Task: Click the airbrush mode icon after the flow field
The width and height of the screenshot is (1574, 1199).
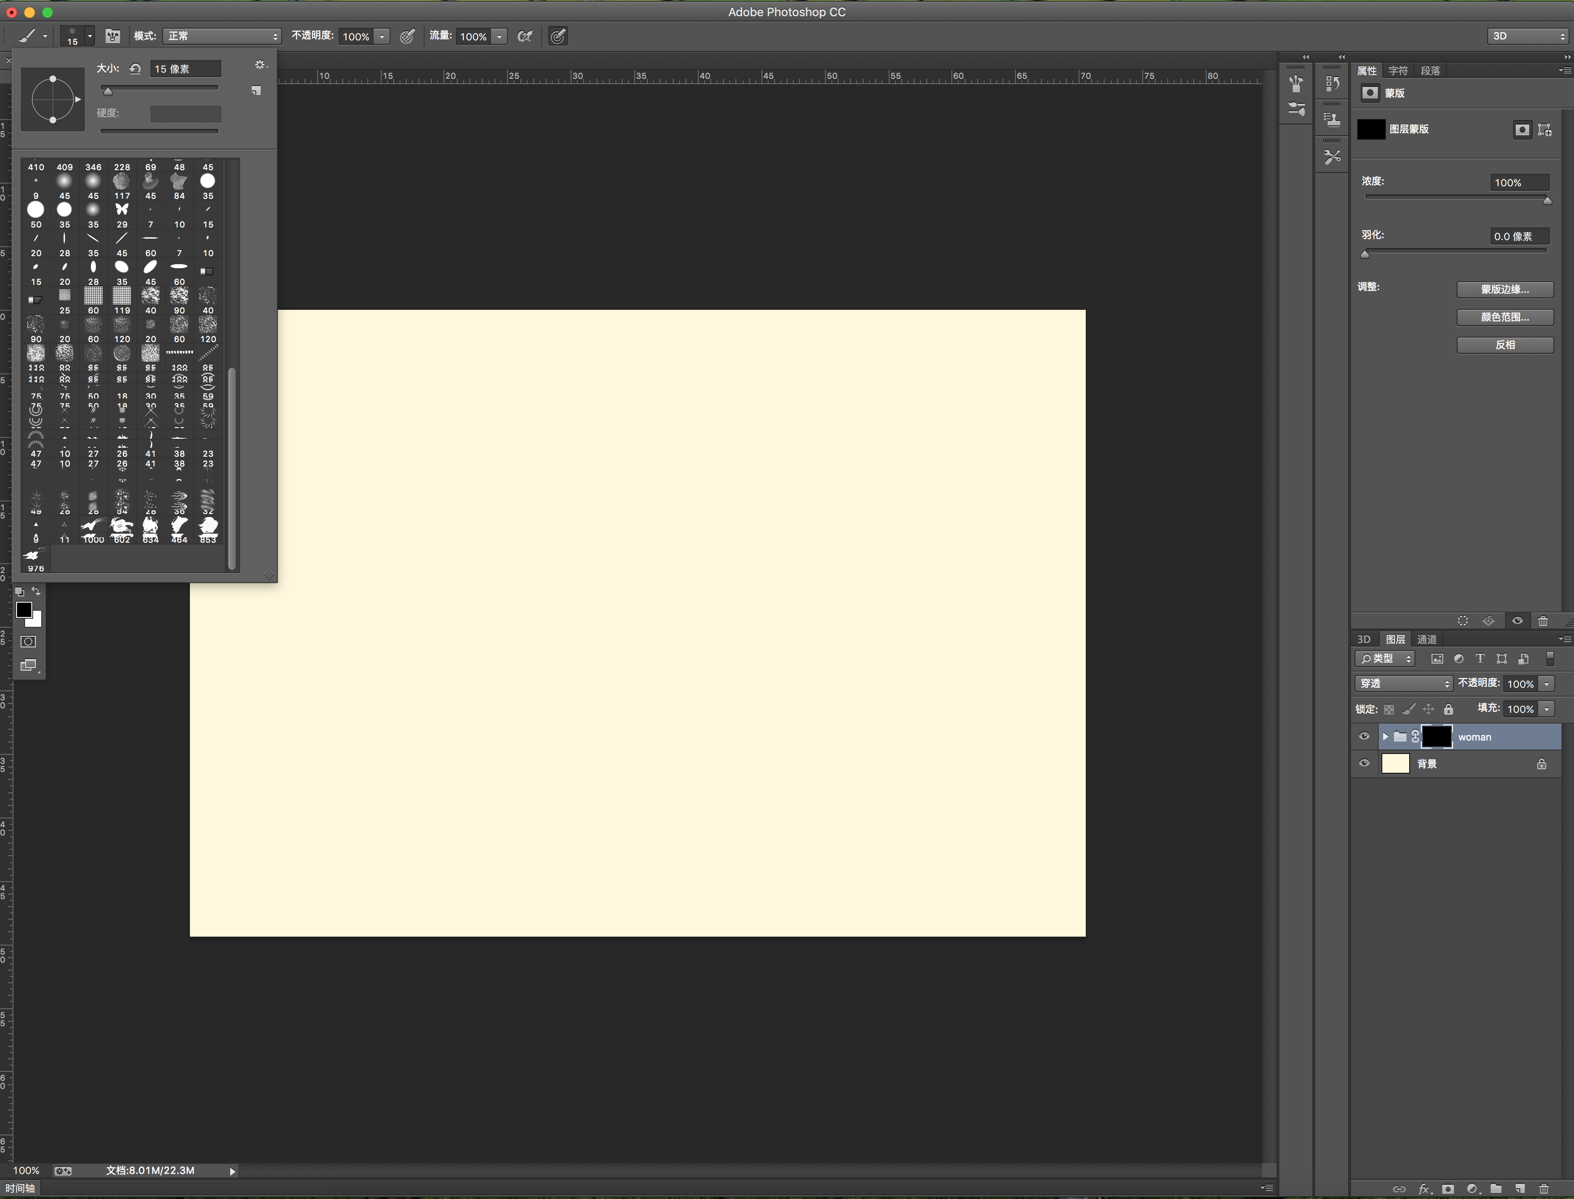Action: pos(525,36)
